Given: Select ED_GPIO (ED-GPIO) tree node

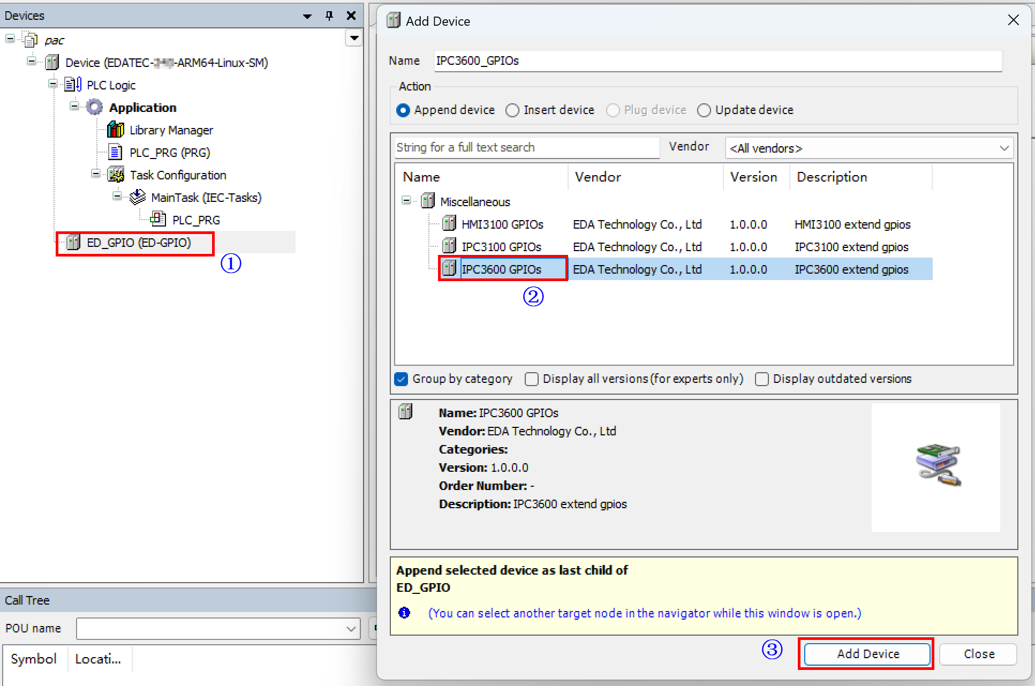Looking at the screenshot, I should (139, 243).
